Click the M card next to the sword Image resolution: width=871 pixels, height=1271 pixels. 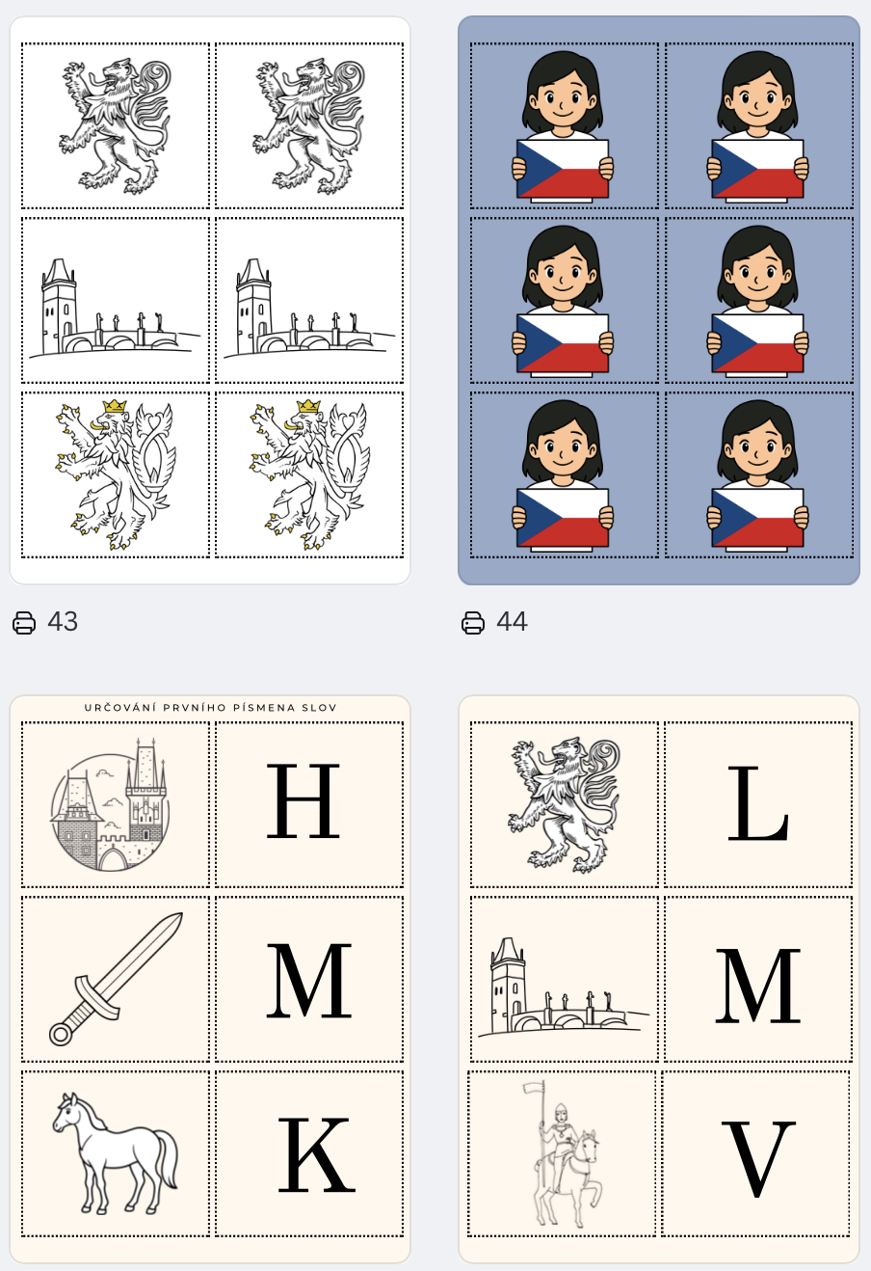pos(309,979)
